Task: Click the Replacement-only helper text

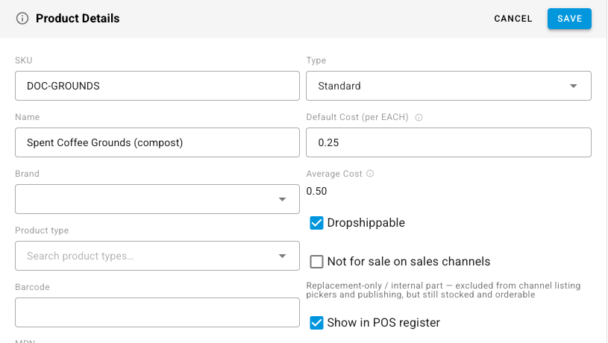Action: 443,290
